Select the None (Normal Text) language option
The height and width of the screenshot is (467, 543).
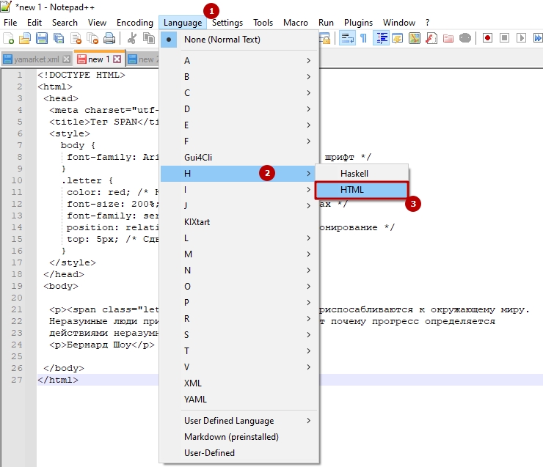coord(222,40)
